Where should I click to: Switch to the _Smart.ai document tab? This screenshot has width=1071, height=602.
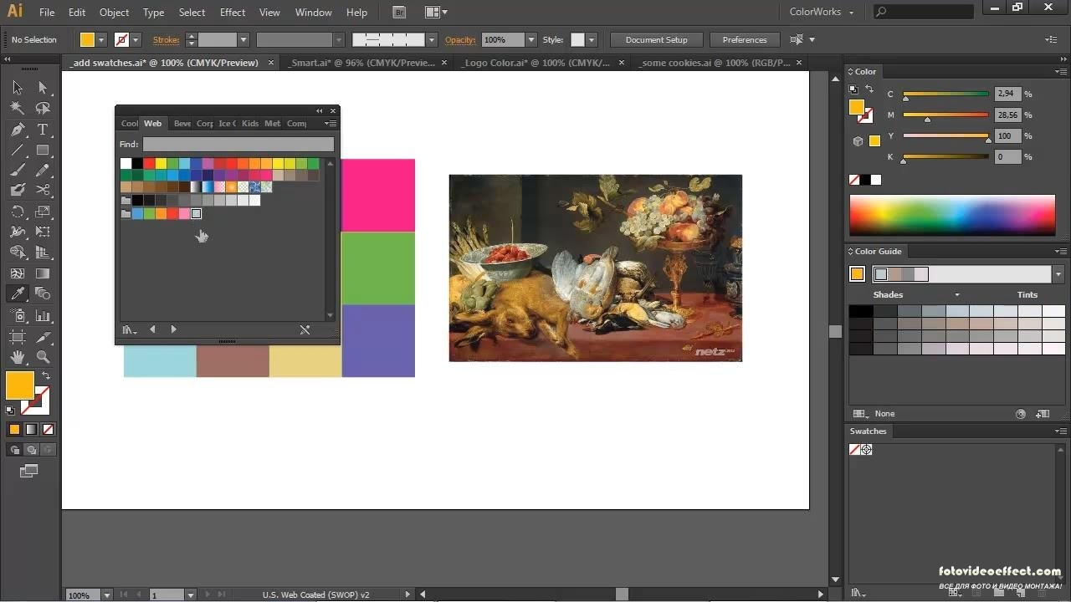(x=364, y=63)
